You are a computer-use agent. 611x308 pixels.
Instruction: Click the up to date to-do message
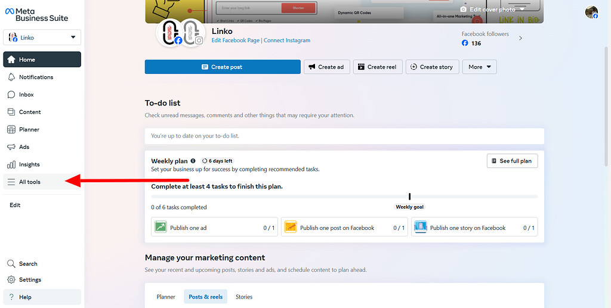pos(344,136)
